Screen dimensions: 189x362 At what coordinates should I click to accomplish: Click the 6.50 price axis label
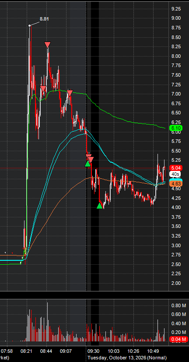coord(176,113)
